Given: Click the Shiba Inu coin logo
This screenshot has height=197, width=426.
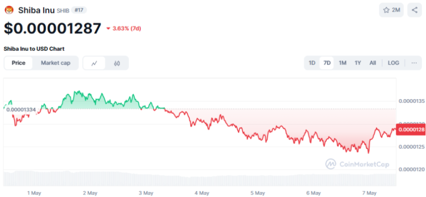Looking at the screenshot, I should pyautogui.click(x=9, y=10).
